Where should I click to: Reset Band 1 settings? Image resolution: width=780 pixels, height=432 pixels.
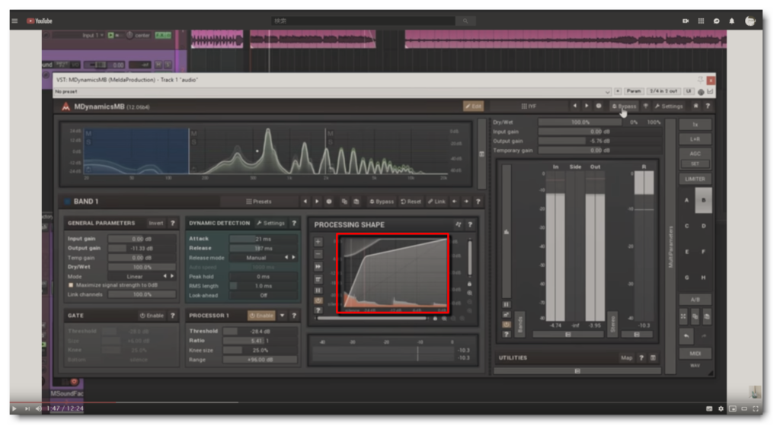[x=411, y=202]
